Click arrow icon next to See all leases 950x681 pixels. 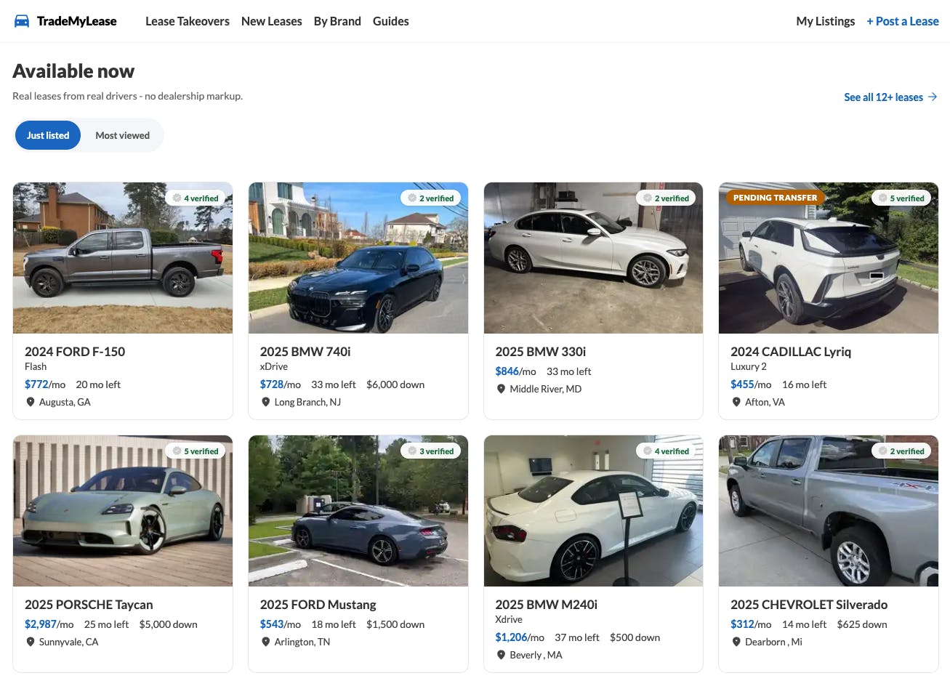click(932, 97)
